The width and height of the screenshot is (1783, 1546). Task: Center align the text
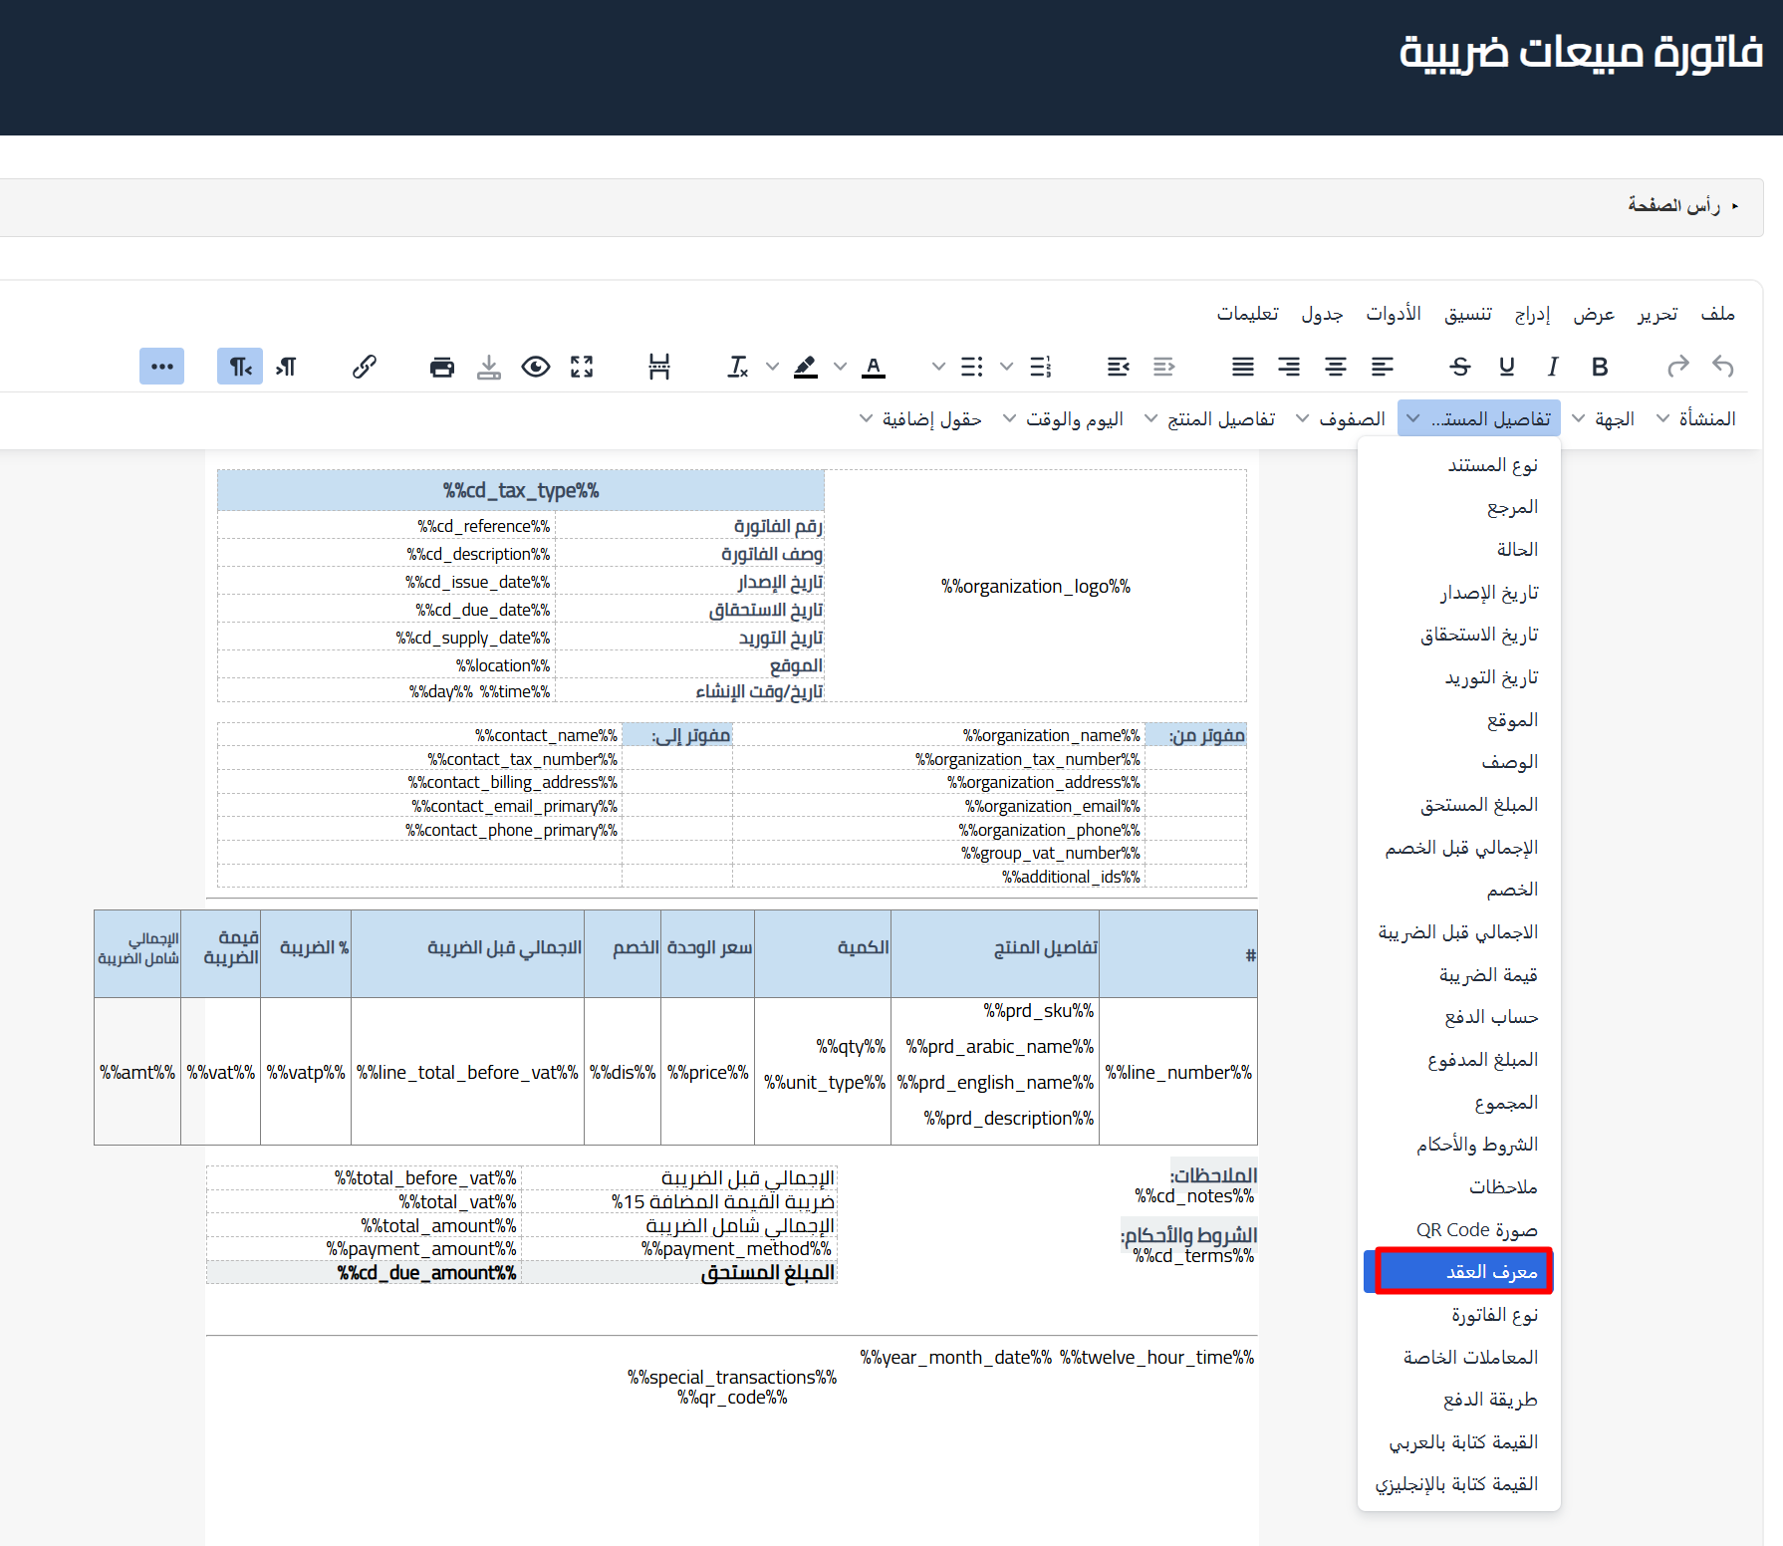click(1336, 367)
